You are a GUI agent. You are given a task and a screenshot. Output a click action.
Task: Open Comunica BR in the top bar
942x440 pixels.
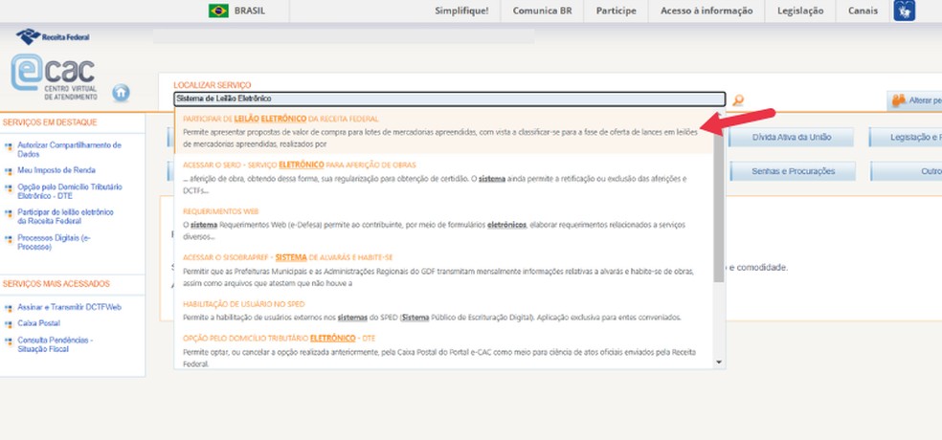(542, 11)
